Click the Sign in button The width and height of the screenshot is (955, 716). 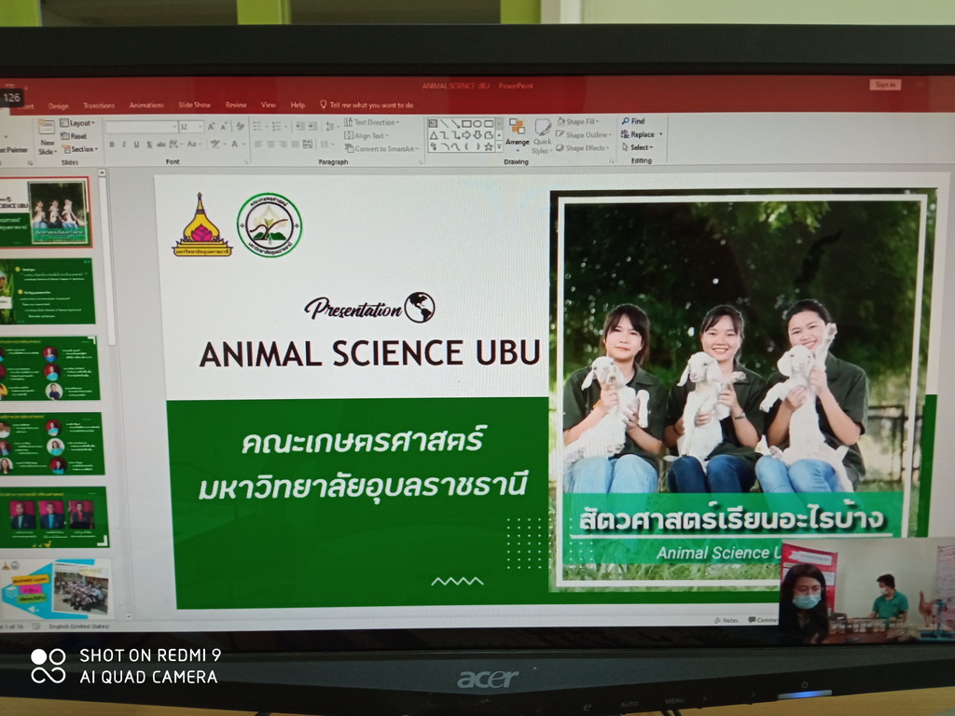[x=885, y=85]
